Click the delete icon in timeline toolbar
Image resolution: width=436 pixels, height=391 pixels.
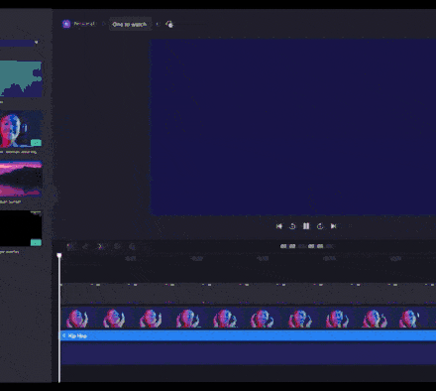click(x=117, y=246)
